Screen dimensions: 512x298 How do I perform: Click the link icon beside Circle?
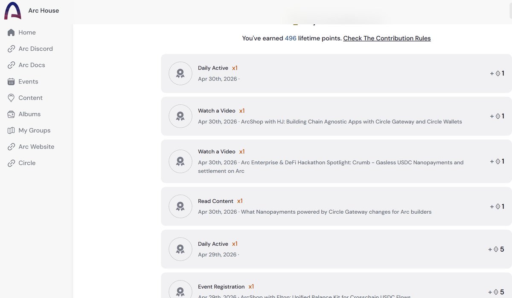11,163
